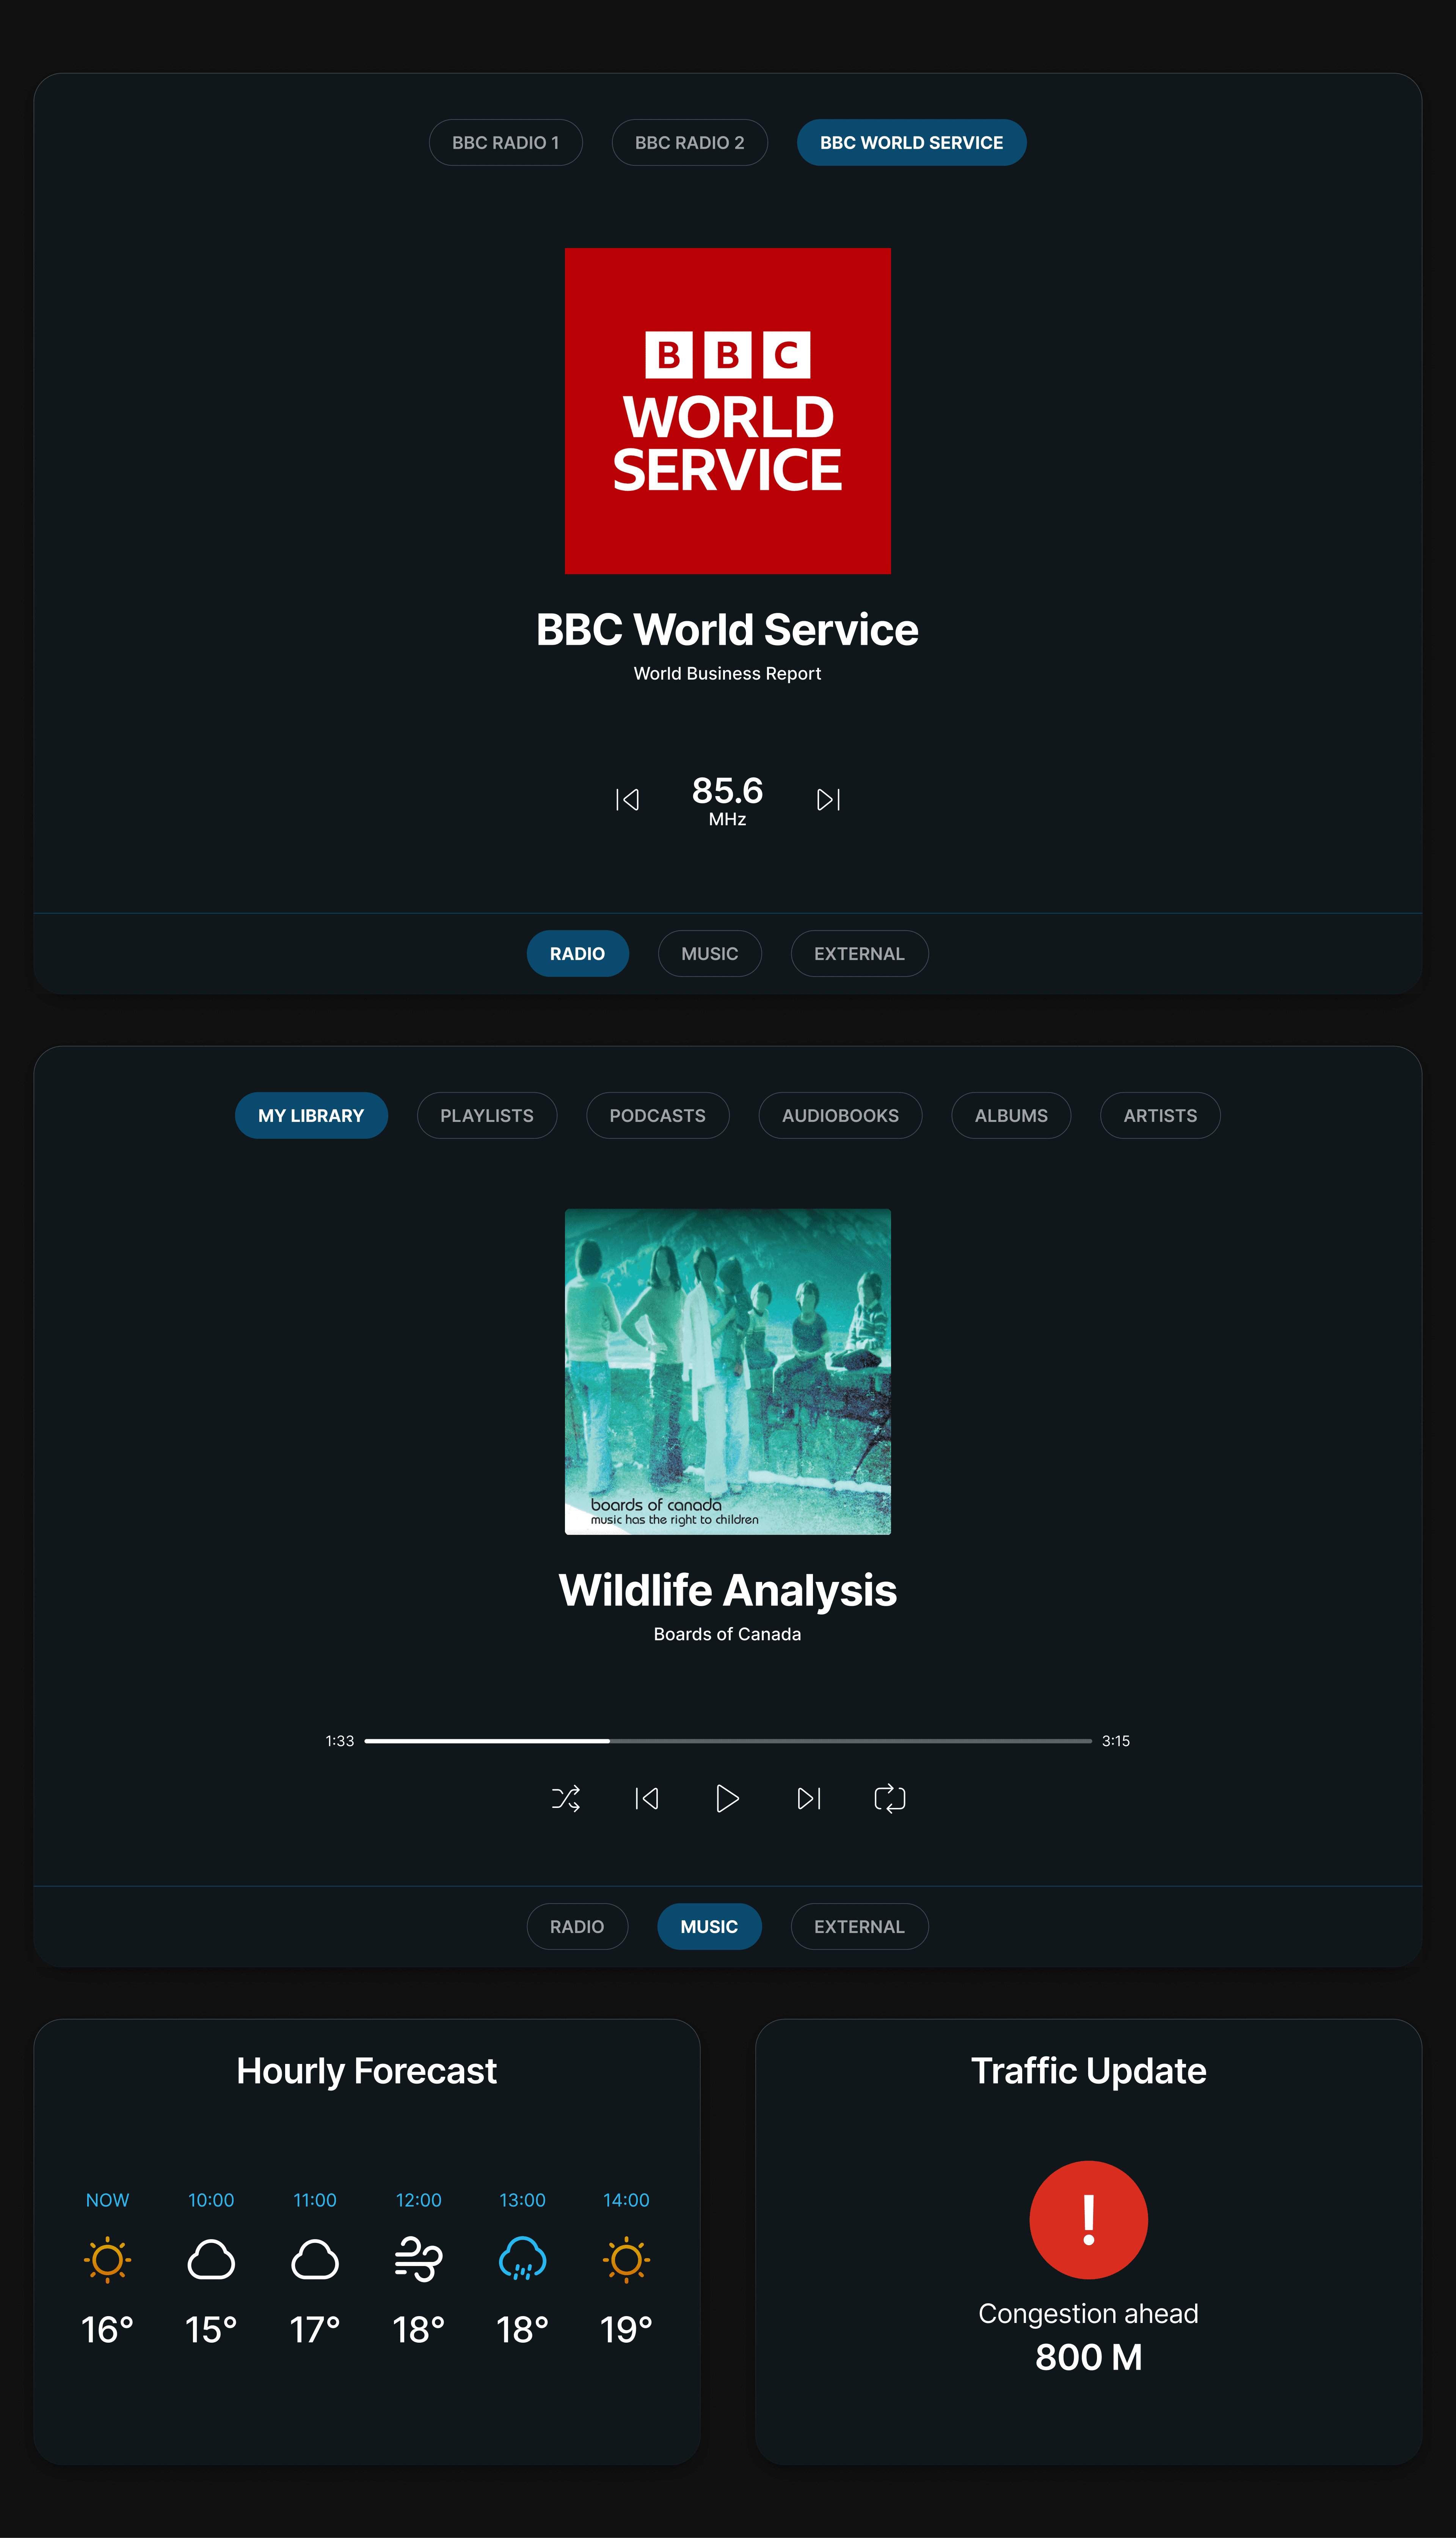Tune to previous radio frequency

[627, 799]
